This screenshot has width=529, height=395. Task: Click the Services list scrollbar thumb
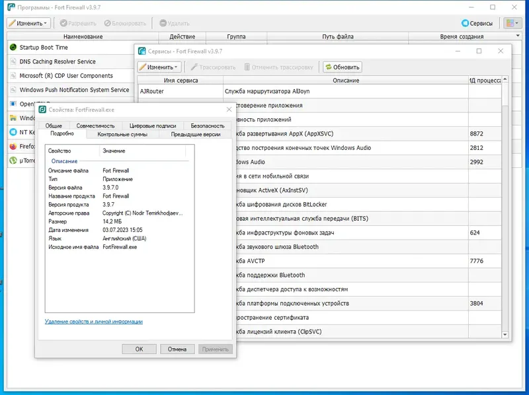click(505, 94)
